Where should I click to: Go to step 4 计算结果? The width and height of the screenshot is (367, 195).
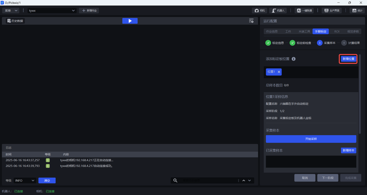350,43
